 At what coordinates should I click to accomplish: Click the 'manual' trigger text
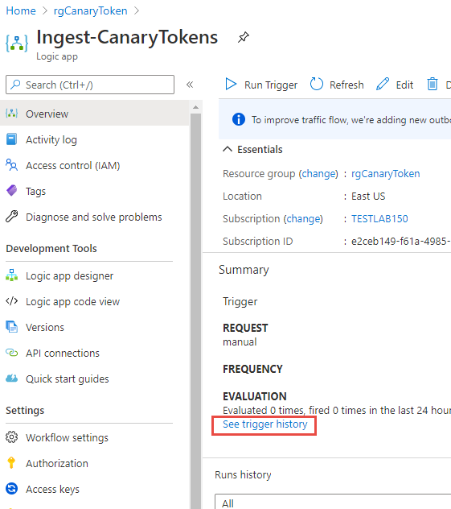pos(240,341)
